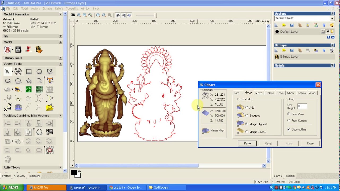The width and height of the screenshot is (340, 191).
Task: Zoom out using the magnifier minus icon
Action: coord(84,15)
